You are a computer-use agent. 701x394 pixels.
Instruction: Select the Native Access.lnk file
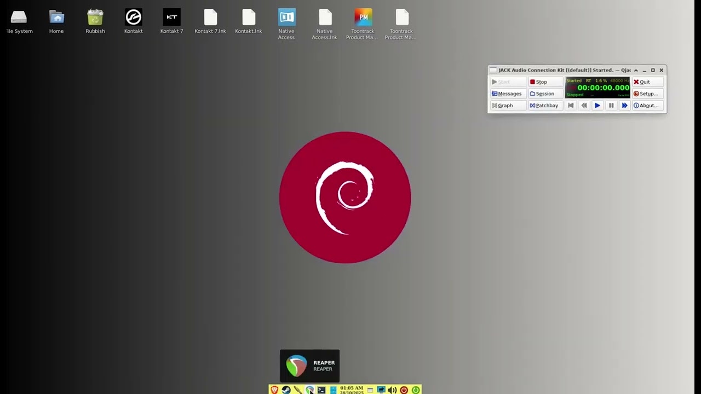coord(325,25)
